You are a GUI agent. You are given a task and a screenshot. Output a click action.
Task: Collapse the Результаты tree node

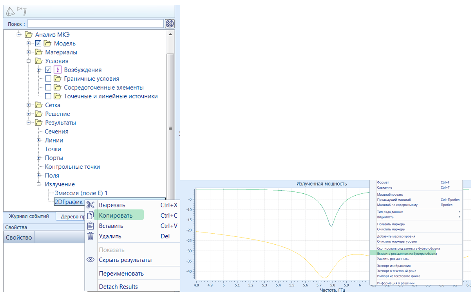click(x=29, y=123)
